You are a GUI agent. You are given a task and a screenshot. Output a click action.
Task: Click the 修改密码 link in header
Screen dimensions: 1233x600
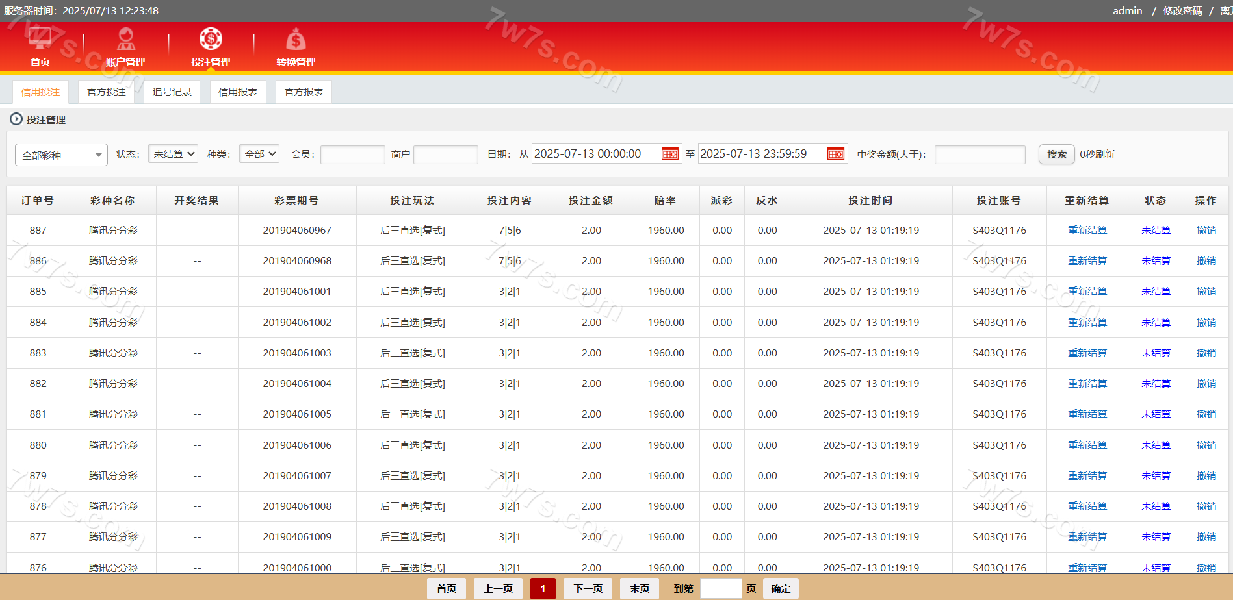pos(1182,11)
